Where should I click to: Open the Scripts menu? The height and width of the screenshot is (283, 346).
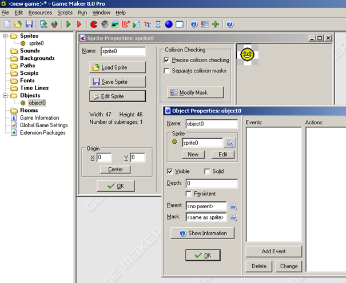tap(65, 13)
